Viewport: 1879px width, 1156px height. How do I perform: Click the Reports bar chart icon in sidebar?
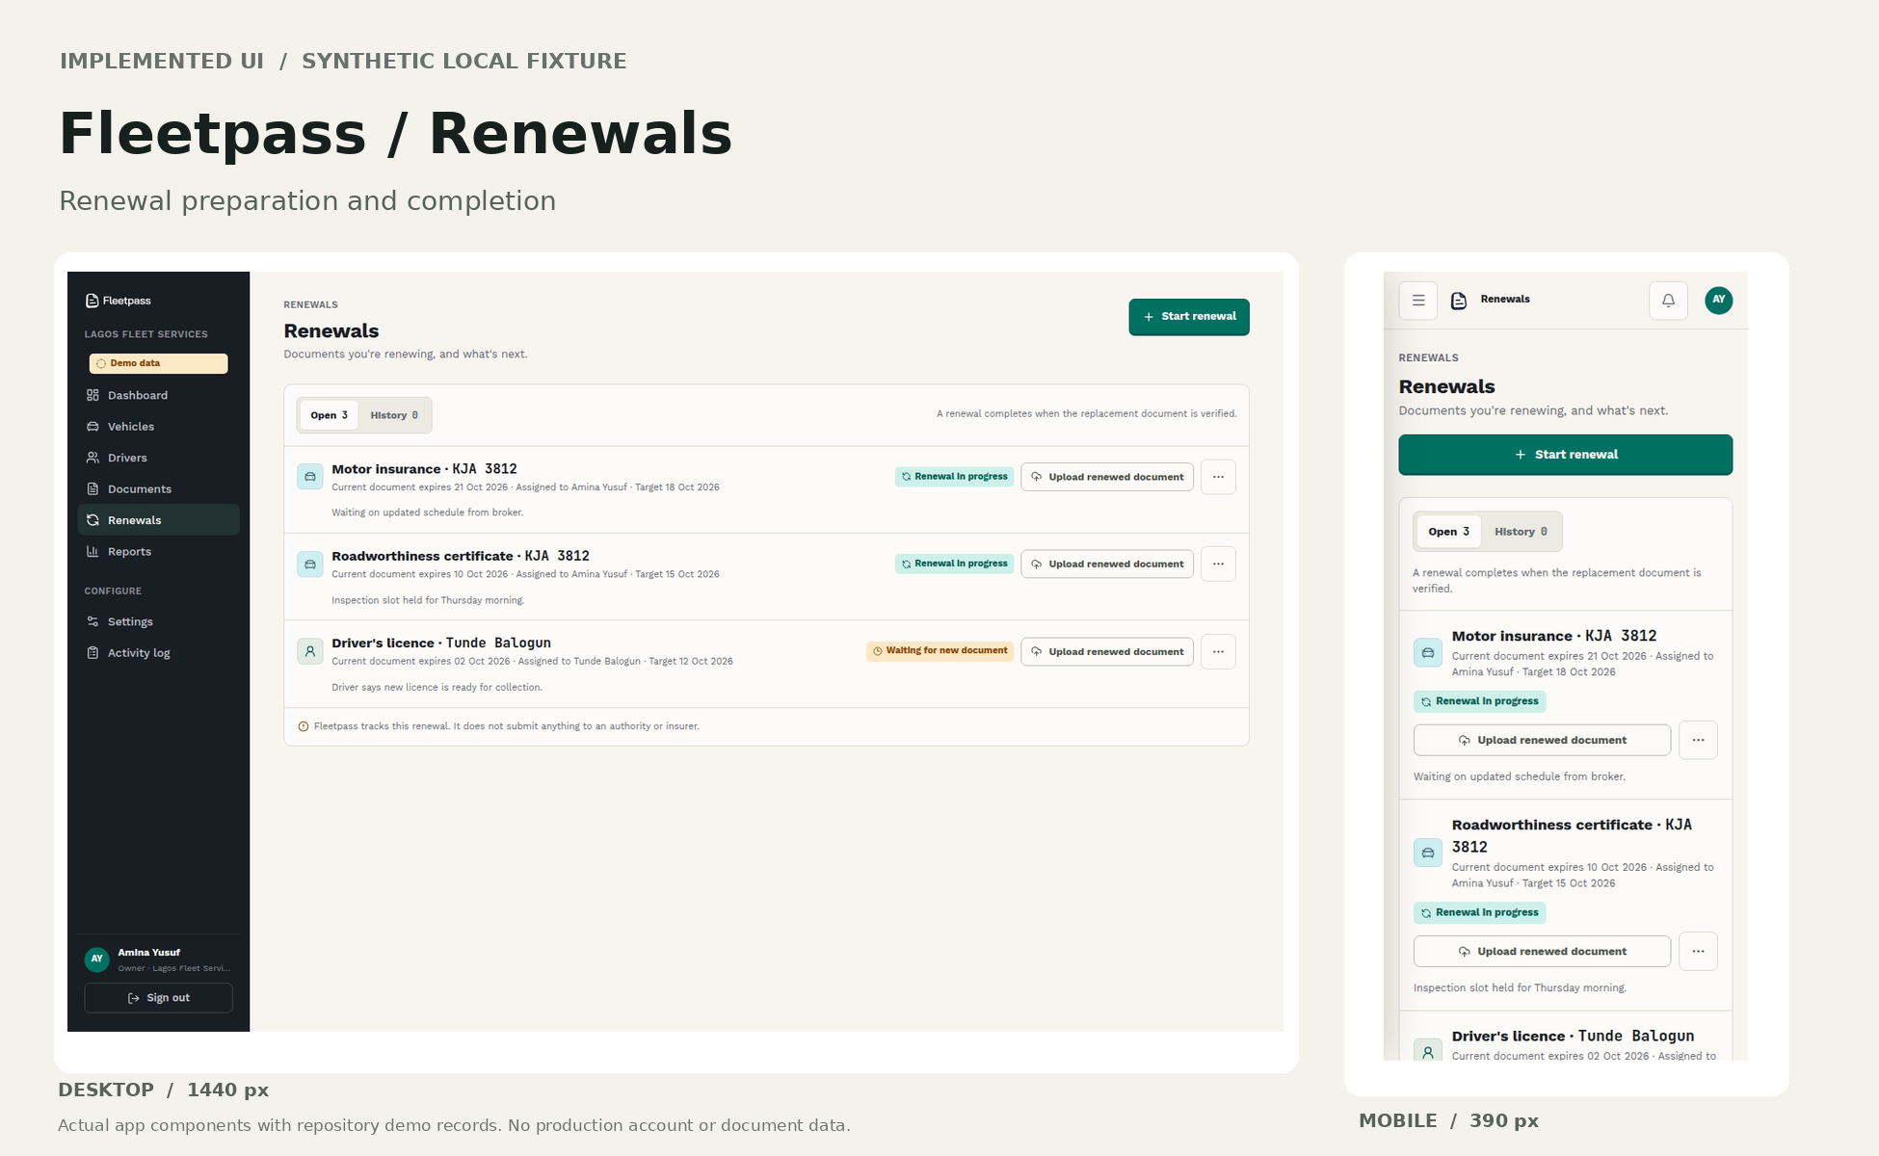click(93, 552)
